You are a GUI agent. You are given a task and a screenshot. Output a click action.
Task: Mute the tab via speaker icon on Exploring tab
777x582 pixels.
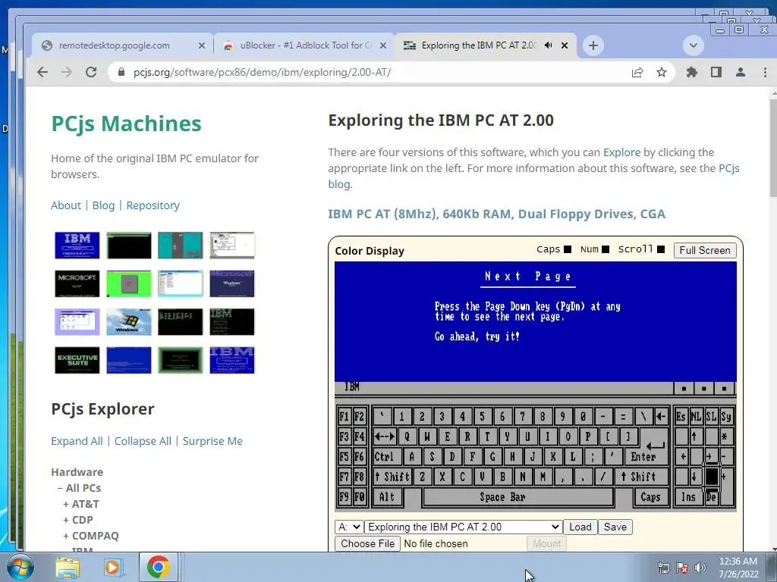coord(548,45)
